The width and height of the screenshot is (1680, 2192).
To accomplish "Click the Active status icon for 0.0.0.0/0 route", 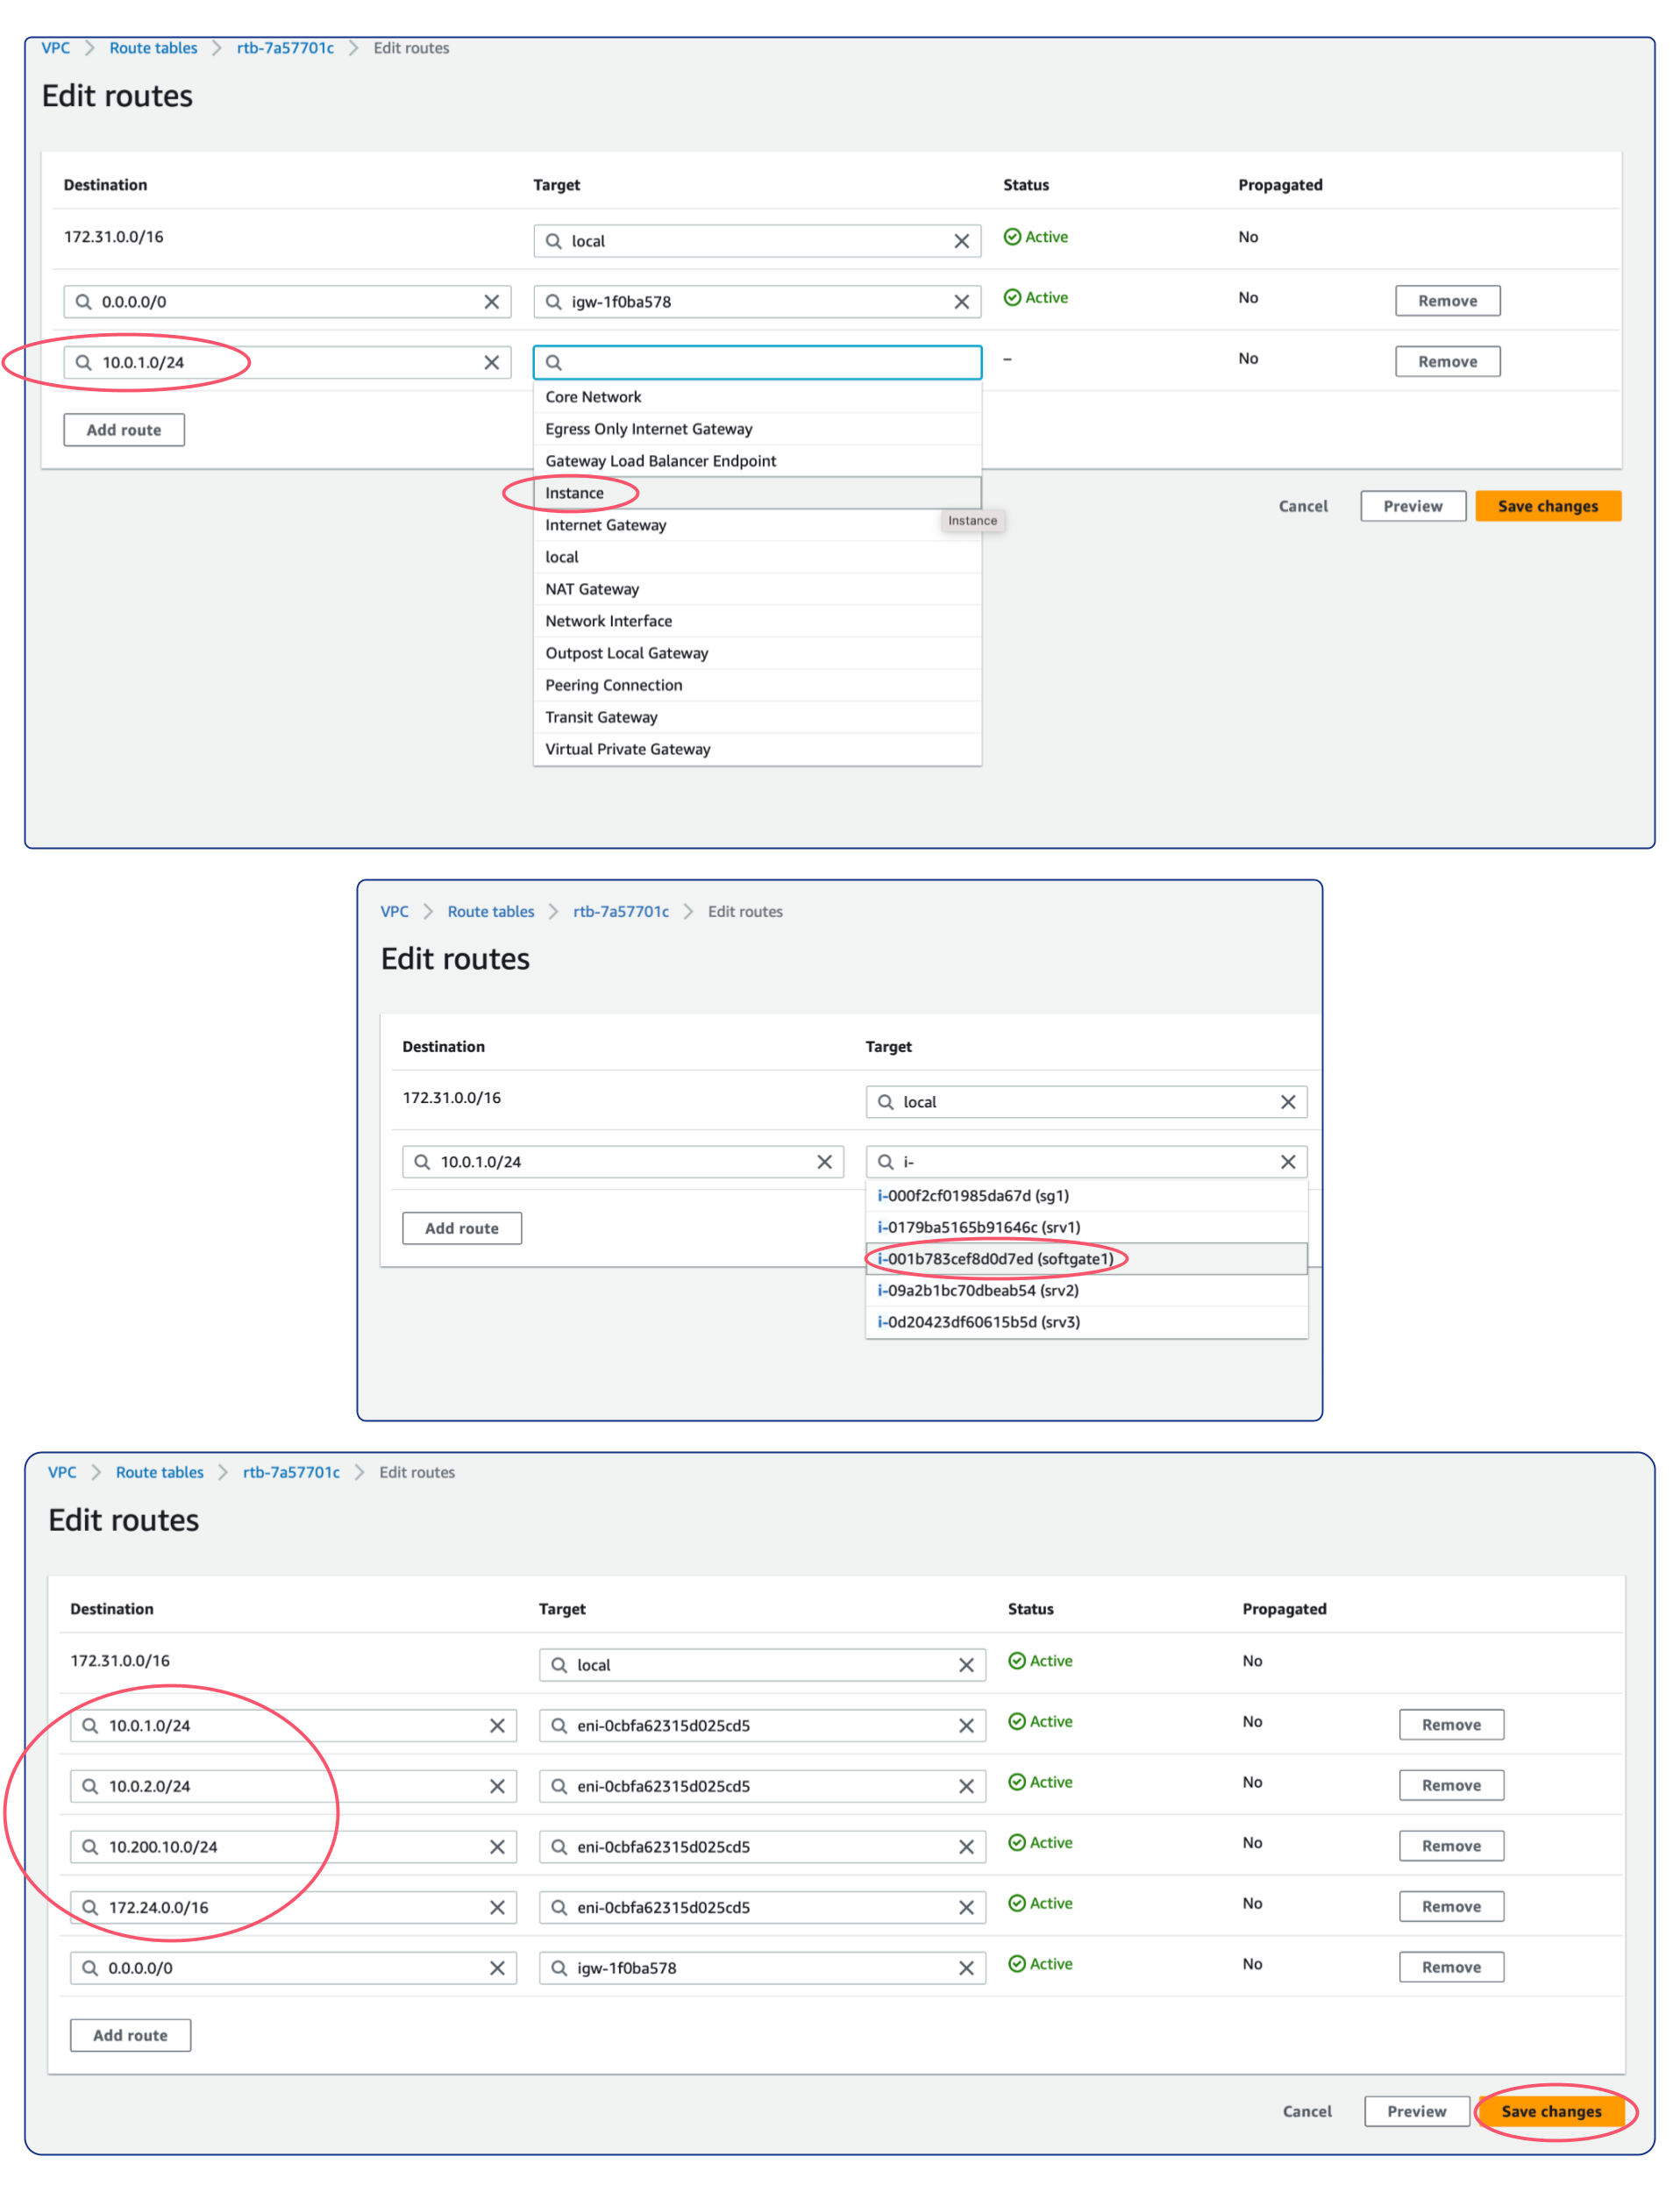I will coord(1013,297).
